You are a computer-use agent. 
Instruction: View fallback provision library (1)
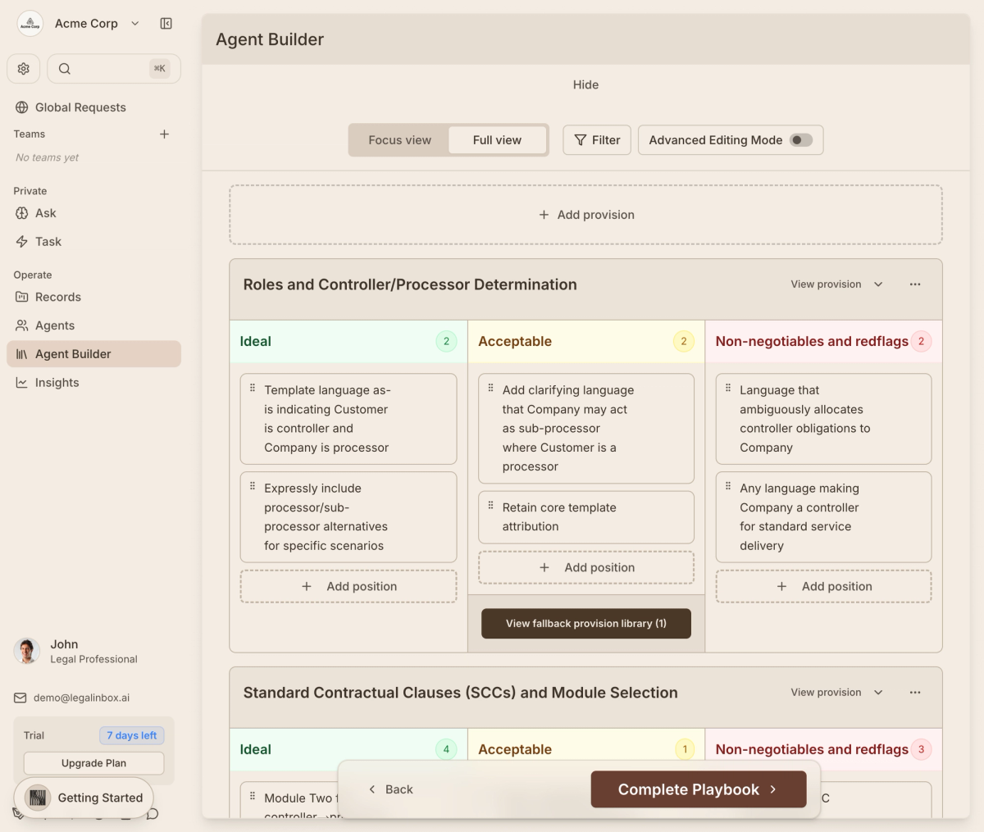pos(586,624)
